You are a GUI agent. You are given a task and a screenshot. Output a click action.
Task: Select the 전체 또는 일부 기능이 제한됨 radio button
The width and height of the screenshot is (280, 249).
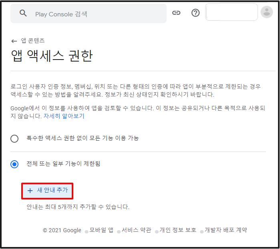coord(15,164)
